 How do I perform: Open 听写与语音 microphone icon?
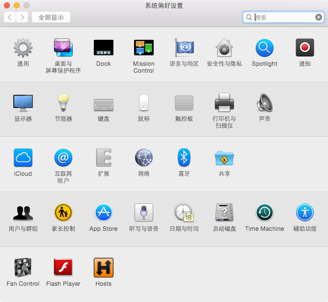[144, 213]
